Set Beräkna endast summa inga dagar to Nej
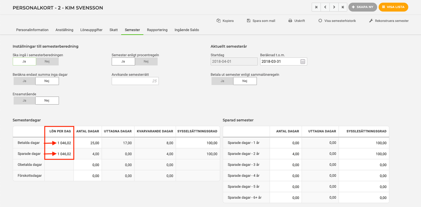This screenshot has height=207, width=421. [47, 81]
